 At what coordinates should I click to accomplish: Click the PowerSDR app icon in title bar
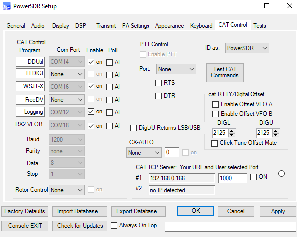tap(7, 6)
